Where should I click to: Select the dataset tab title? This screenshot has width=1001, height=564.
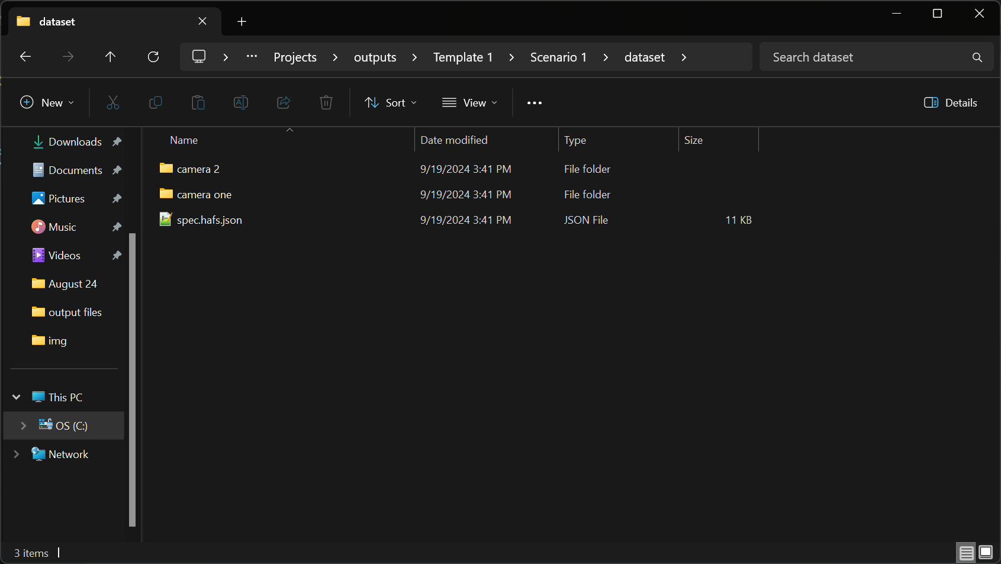57,21
